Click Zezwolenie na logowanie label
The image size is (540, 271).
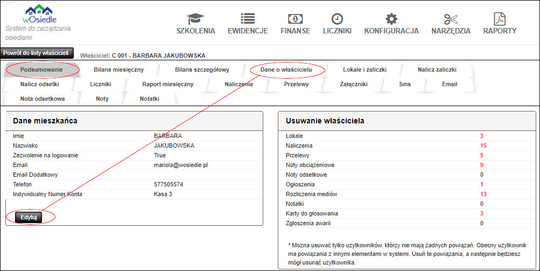45,156
